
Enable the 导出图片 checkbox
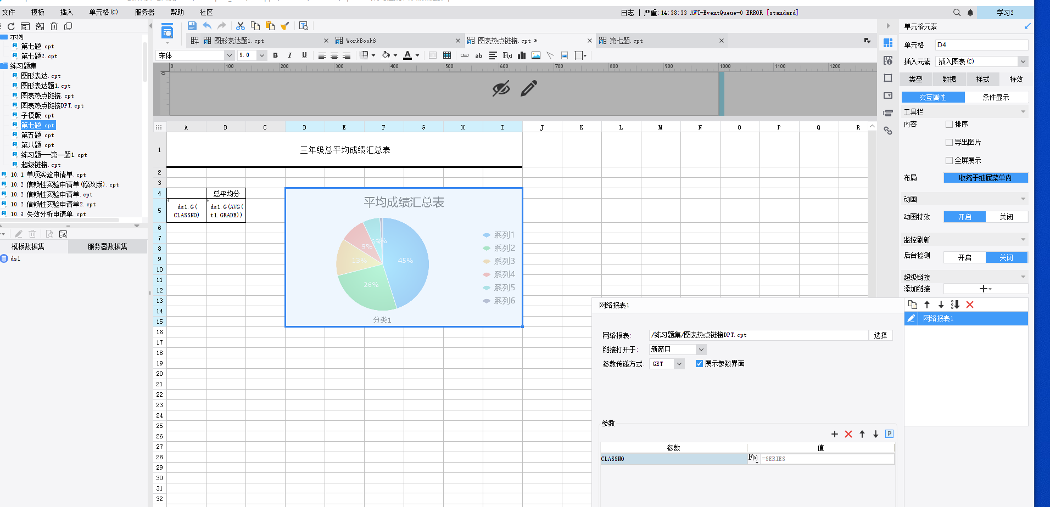[949, 142]
